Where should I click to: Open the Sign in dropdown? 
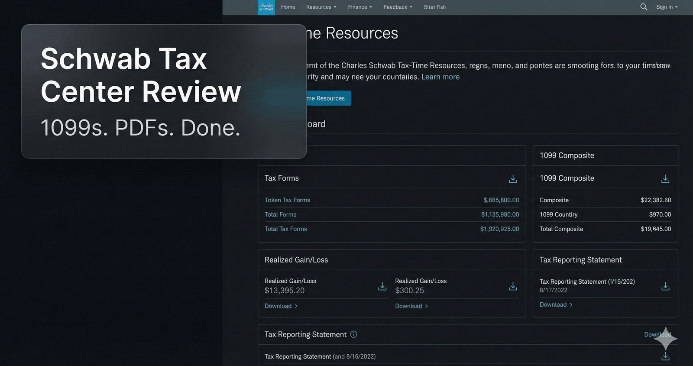point(667,7)
